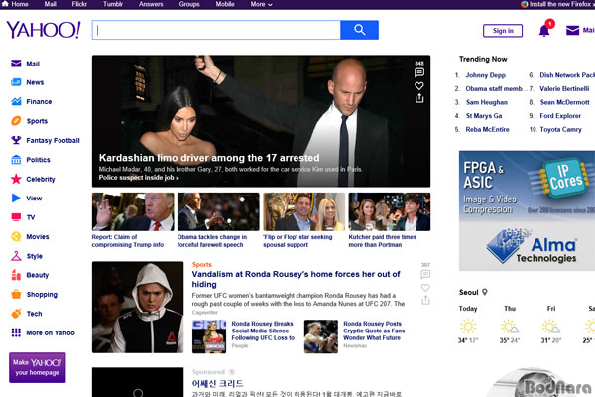This screenshot has width=595, height=397.
Task: Click the blue search magnifier button
Action: pos(359,30)
